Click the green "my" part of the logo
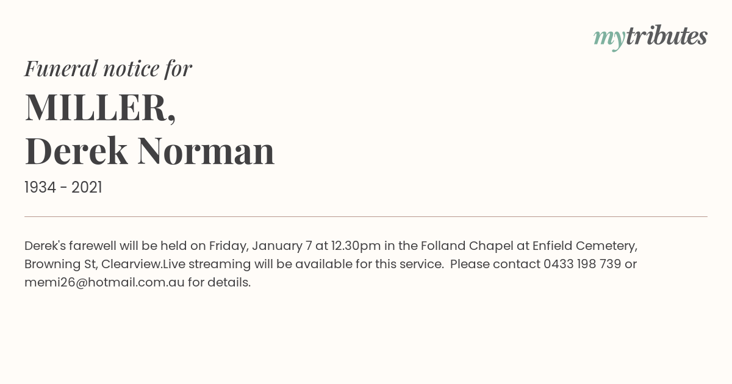This screenshot has height=384, width=732. pos(609,38)
